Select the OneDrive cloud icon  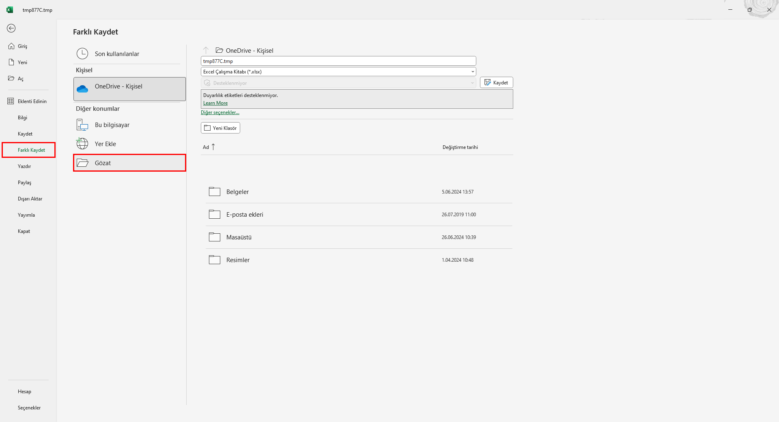point(82,89)
